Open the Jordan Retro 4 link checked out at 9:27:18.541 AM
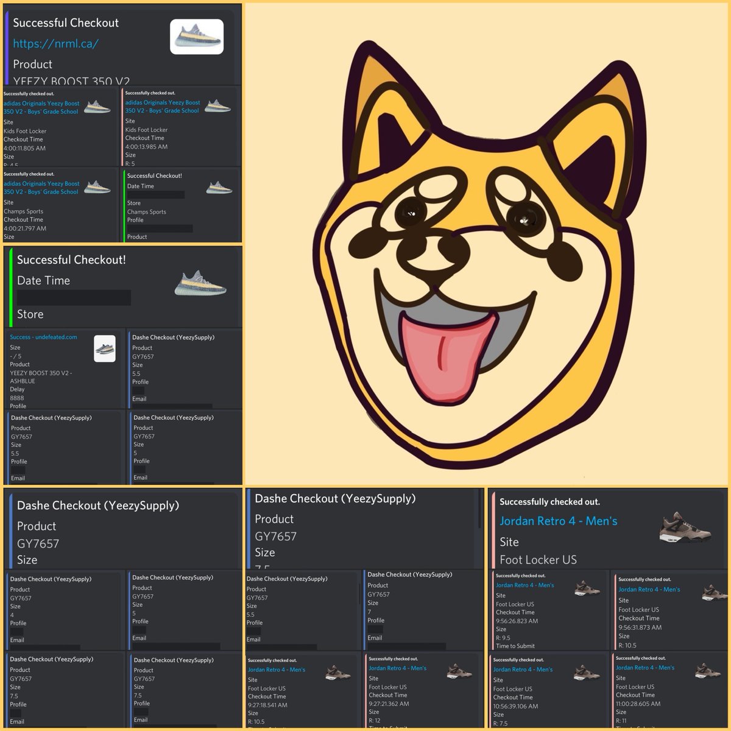The width and height of the screenshot is (731, 731). coord(277,670)
